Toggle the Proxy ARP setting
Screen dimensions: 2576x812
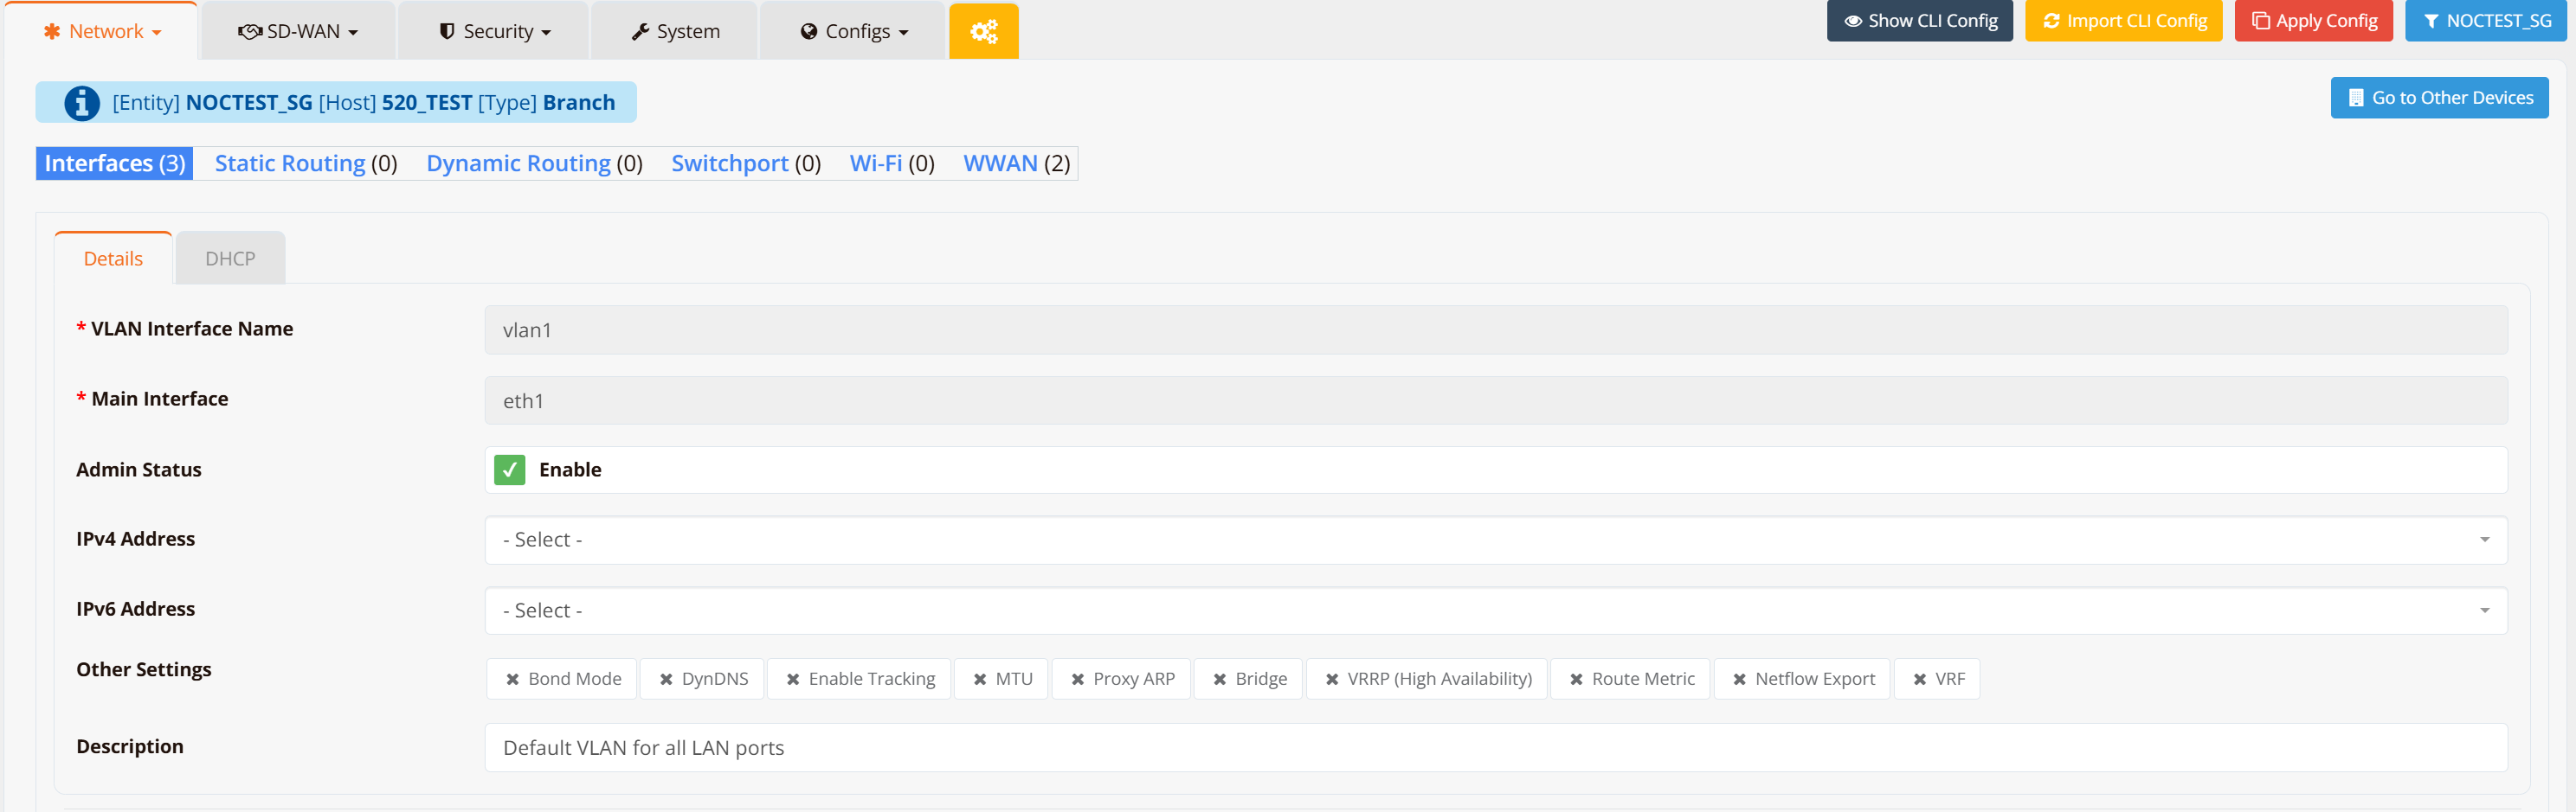(x=1121, y=679)
